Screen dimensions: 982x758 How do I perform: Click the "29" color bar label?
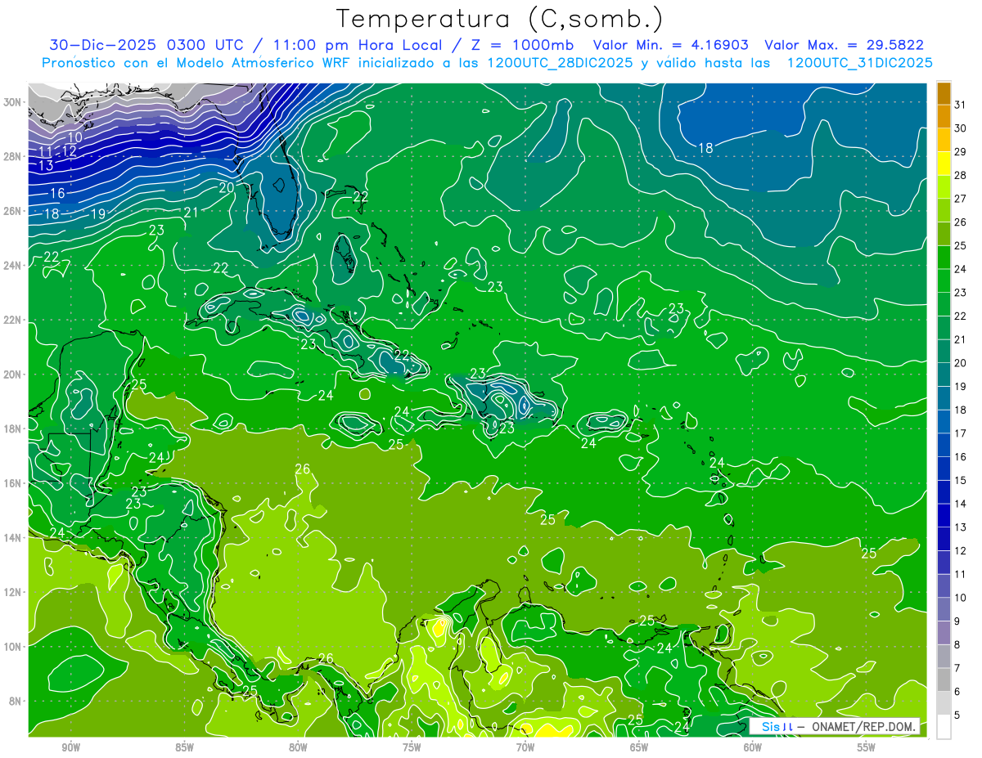(x=960, y=151)
